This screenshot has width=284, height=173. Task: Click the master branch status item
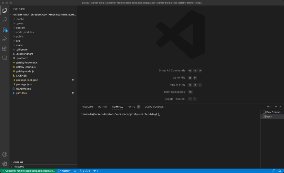pos(64,171)
